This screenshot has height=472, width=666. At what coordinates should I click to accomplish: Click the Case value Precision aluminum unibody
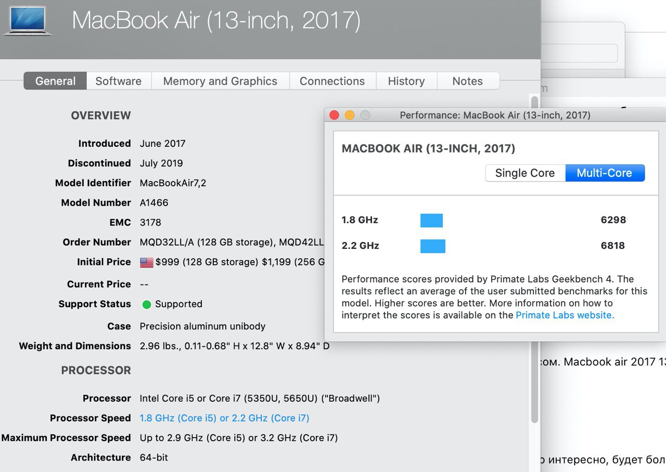(203, 326)
